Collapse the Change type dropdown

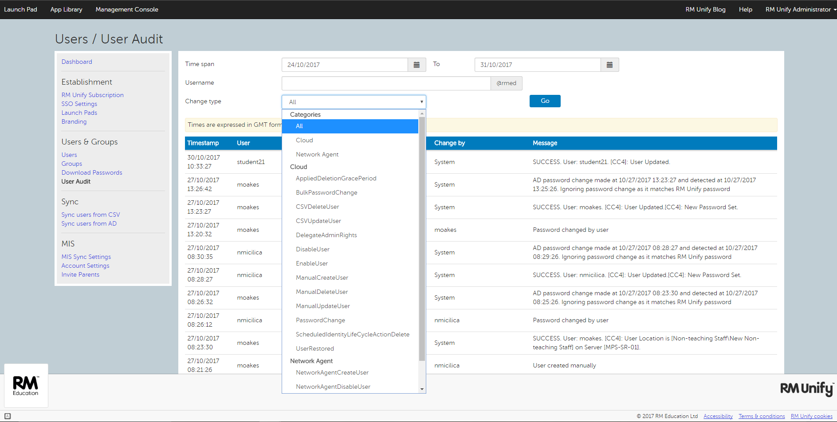tap(354, 102)
